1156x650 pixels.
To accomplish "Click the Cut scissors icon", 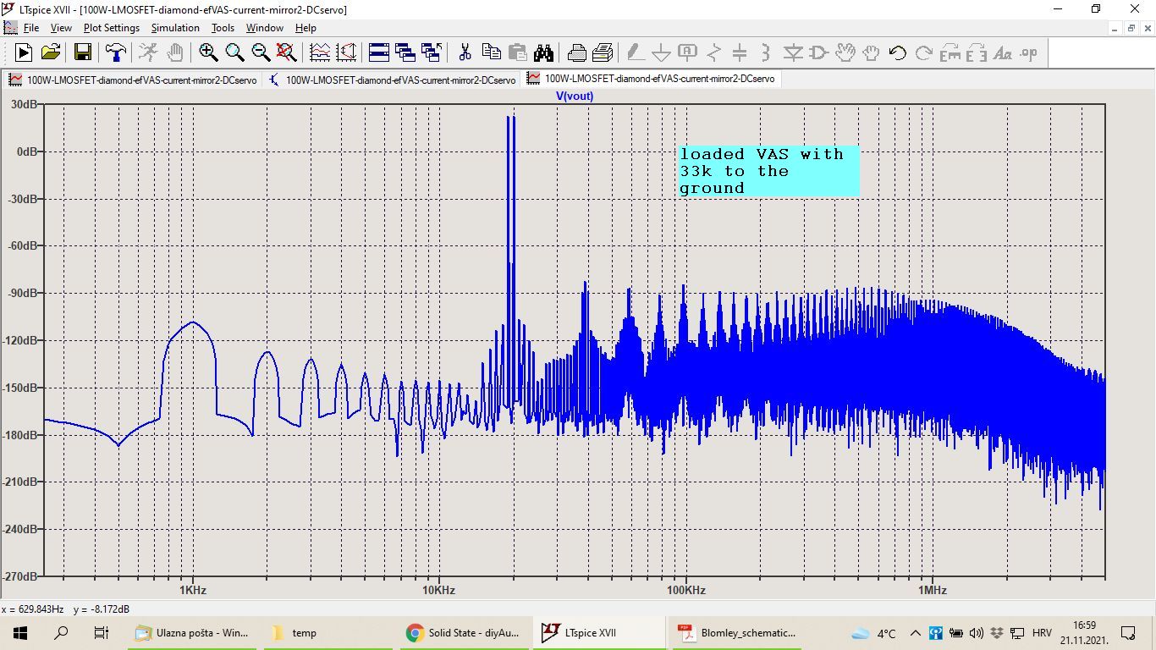I will tap(465, 52).
